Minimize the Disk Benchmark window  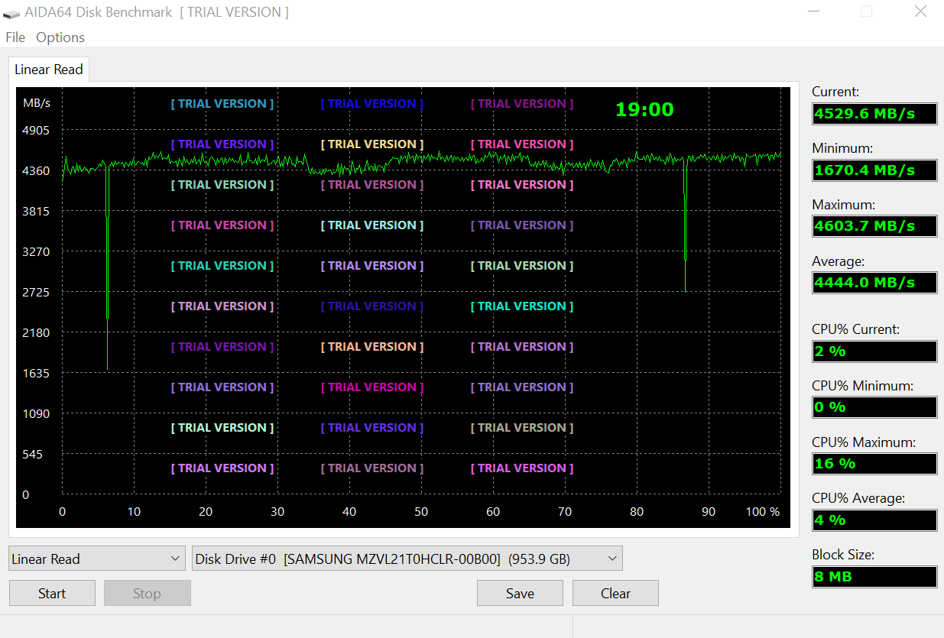coord(813,11)
